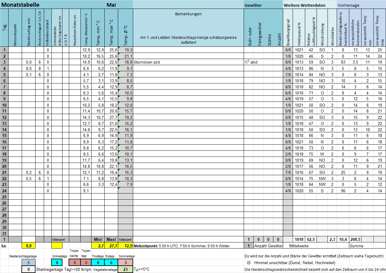Select the Frosttage count box
Screen dimensions: 386x273
[98, 262]
